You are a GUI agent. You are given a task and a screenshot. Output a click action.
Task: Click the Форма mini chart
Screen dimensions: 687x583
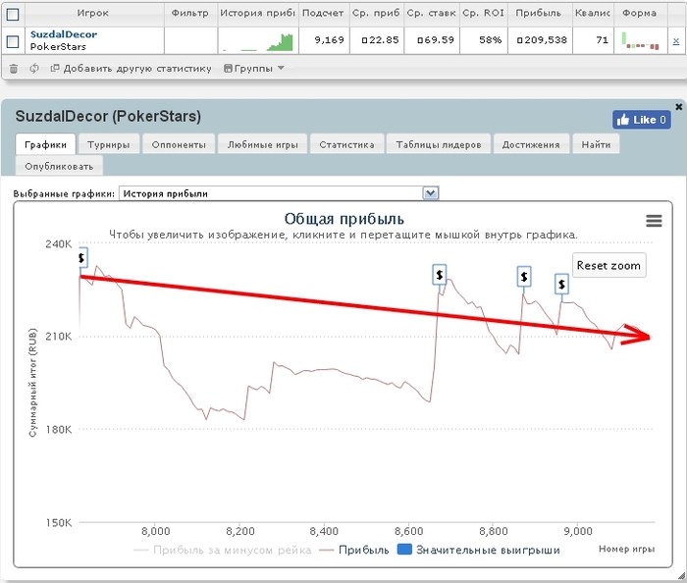640,41
